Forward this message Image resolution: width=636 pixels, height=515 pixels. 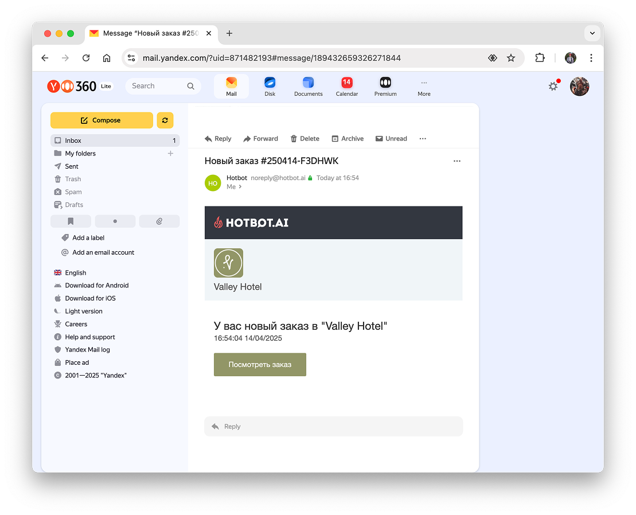[x=261, y=139]
